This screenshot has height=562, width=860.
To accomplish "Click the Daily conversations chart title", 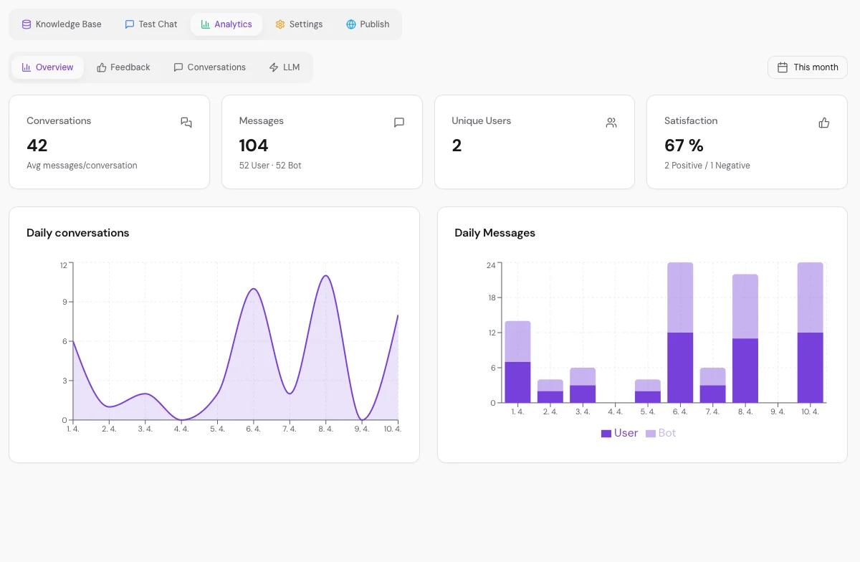I will pos(78,233).
